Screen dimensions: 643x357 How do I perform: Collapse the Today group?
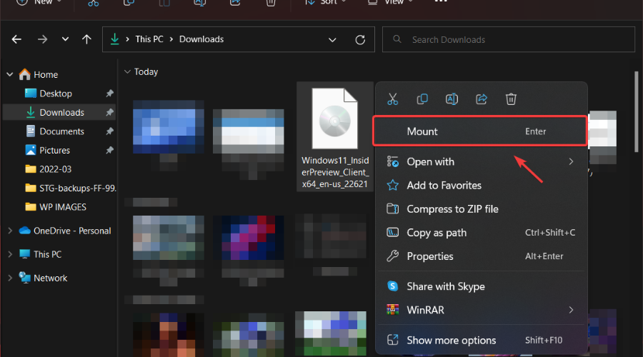click(x=128, y=71)
